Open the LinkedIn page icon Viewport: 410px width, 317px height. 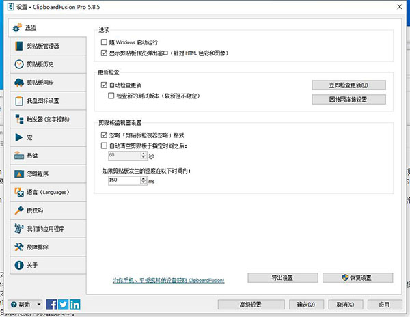point(74,305)
